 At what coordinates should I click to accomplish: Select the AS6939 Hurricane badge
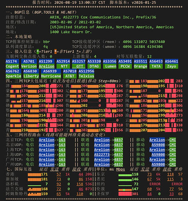pyautogui.click(x=51, y=74)
